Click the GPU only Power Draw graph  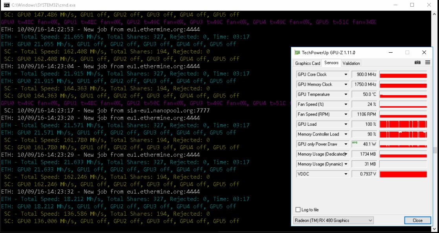[x=403, y=144]
